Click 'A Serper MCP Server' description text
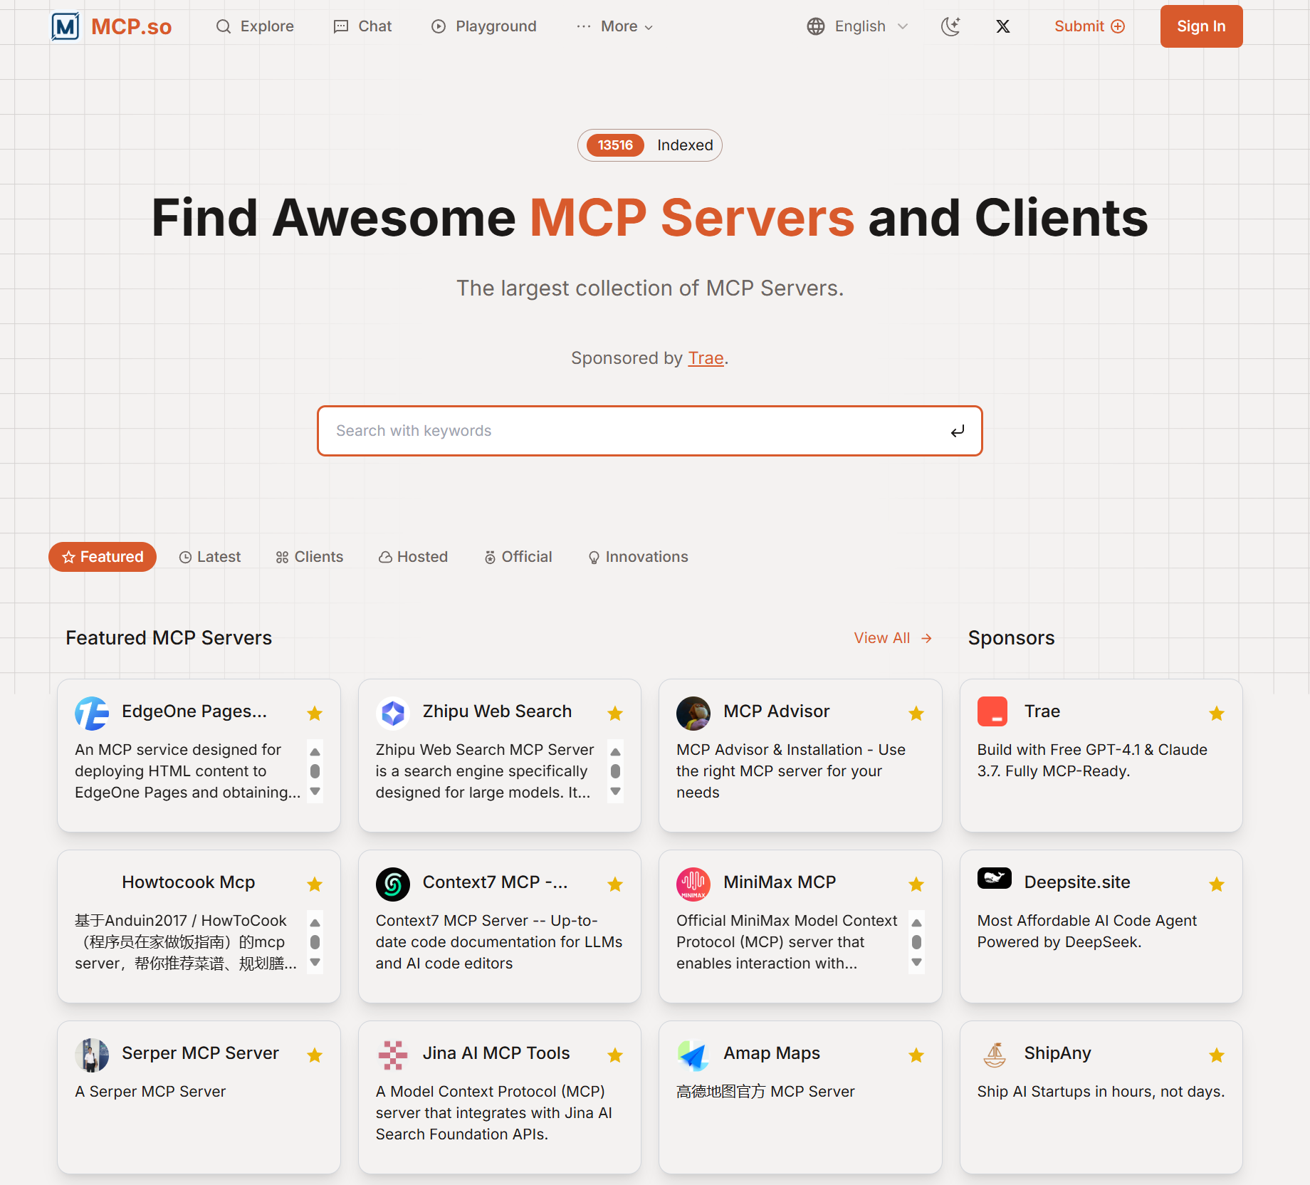1310x1185 pixels. point(150,1092)
